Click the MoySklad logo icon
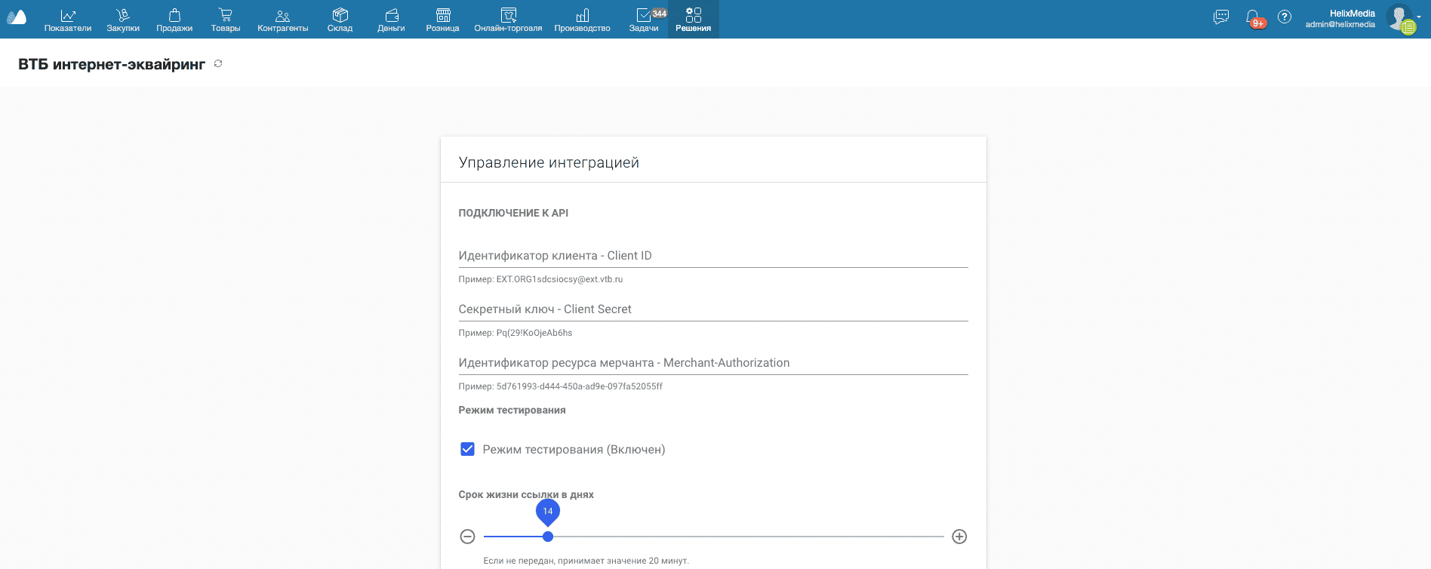The width and height of the screenshot is (1431, 569). pos(17,18)
